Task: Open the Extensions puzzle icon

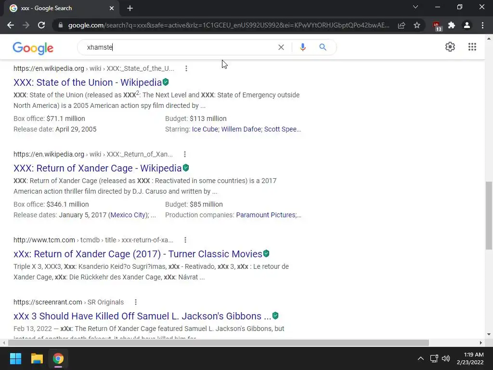Action: tap(452, 25)
